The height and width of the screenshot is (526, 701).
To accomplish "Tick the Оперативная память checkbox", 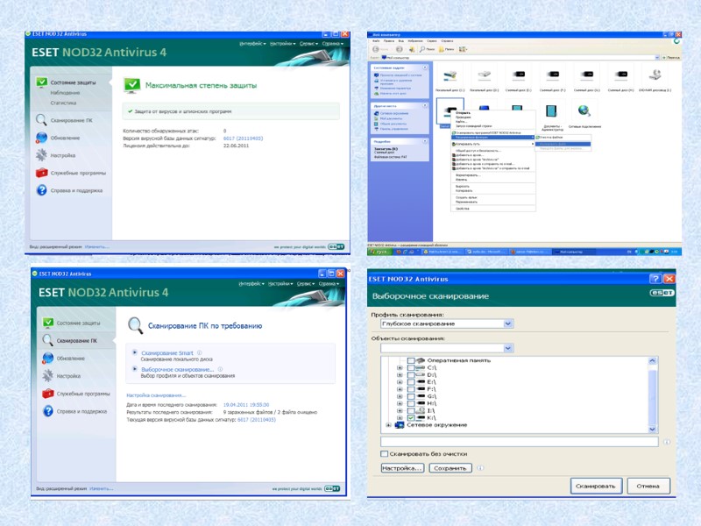I will click(x=411, y=360).
